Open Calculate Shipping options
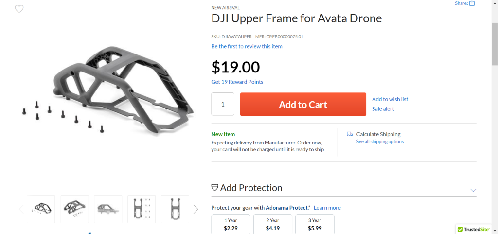The width and height of the screenshot is (498, 234). [x=378, y=134]
